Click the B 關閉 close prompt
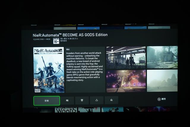The height and width of the screenshot is (127, 190). pyautogui.click(x=161, y=99)
